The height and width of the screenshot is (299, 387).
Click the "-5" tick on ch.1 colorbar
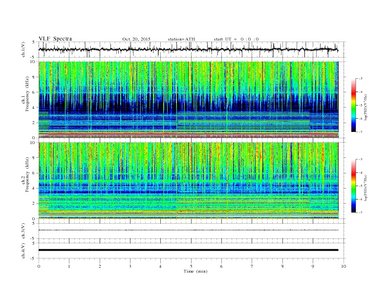click(x=361, y=105)
